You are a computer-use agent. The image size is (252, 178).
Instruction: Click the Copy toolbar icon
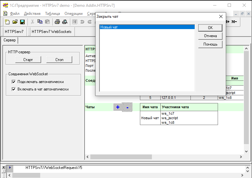(40, 22)
